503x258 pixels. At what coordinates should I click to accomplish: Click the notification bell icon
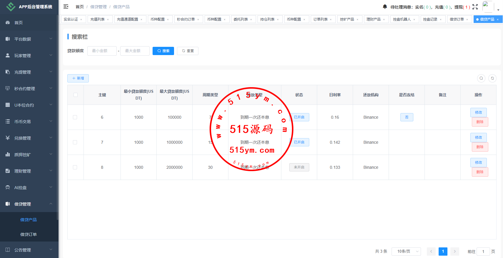coord(385,7)
